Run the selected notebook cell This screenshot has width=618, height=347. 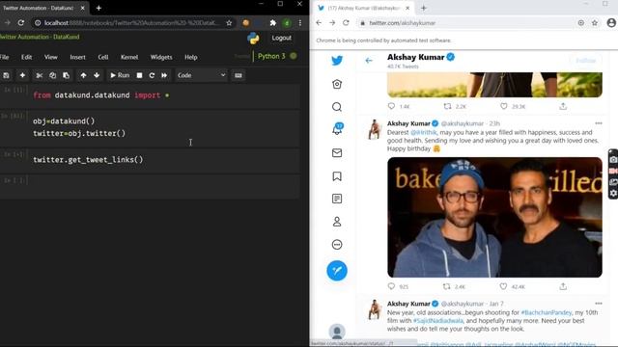click(x=120, y=75)
